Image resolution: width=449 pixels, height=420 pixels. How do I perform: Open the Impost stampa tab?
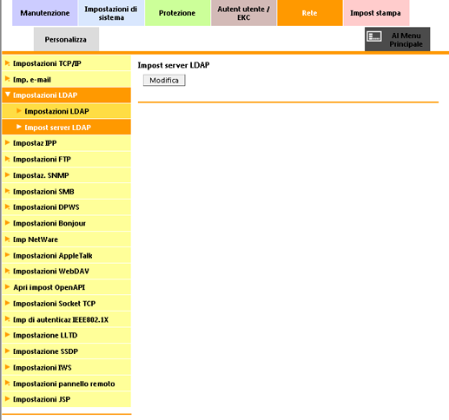[376, 13]
